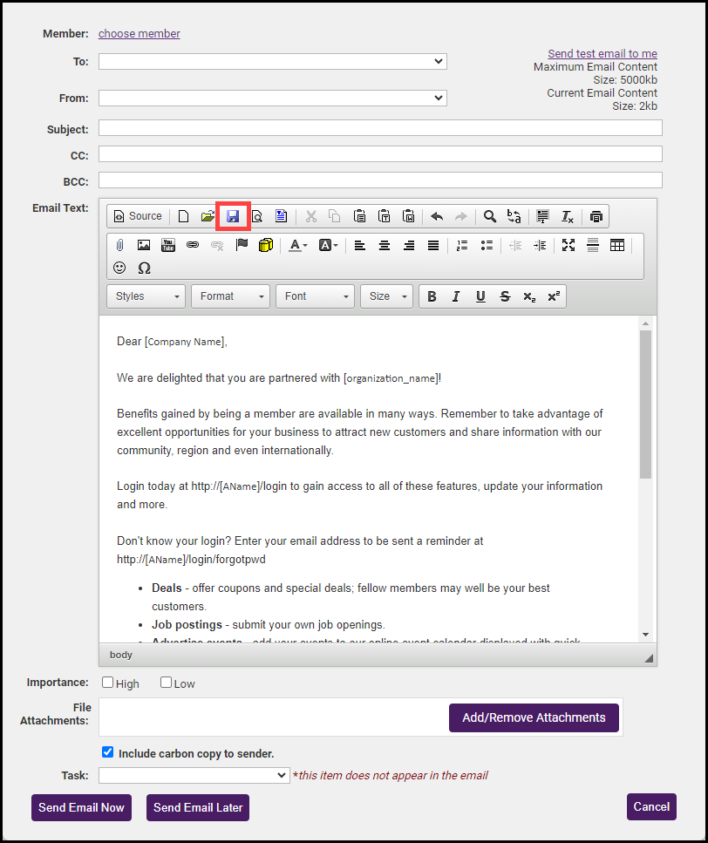708x843 pixels.
Task: Expand the Font dropdown in the editor
Action: [315, 296]
